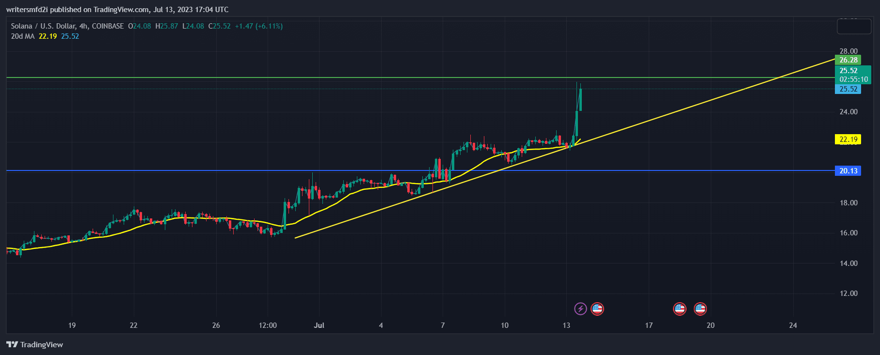Click the dark empty box at top-right
This screenshot has width=880, height=355.
point(854,26)
